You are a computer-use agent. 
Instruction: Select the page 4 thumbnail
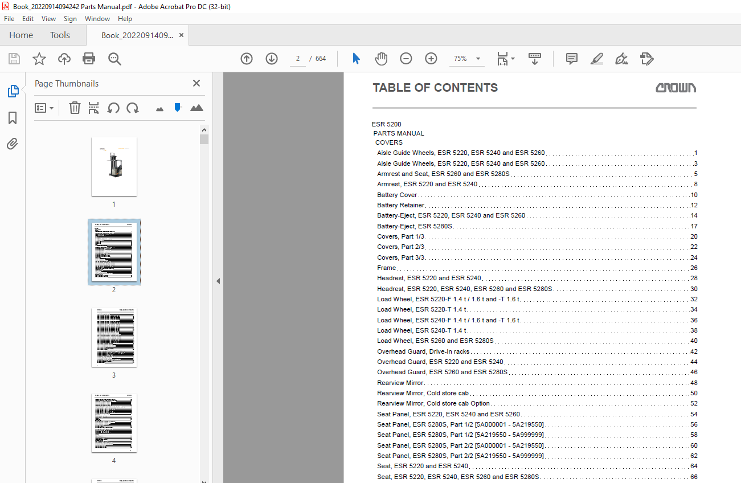[x=114, y=423]
